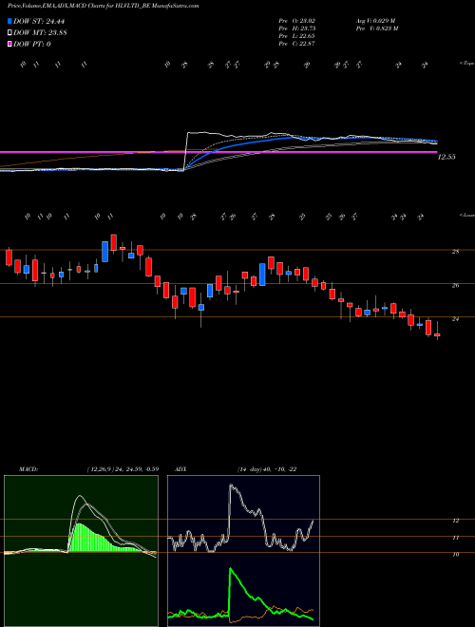Viewport: 475px width, 627px height.
Task: Select the 'DOW ST: 24.44' legend text
Action: 39,22
